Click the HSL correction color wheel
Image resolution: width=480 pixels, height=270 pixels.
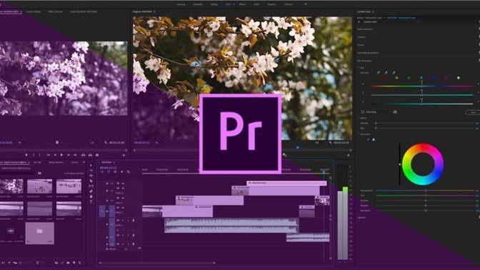coord(423,164)
